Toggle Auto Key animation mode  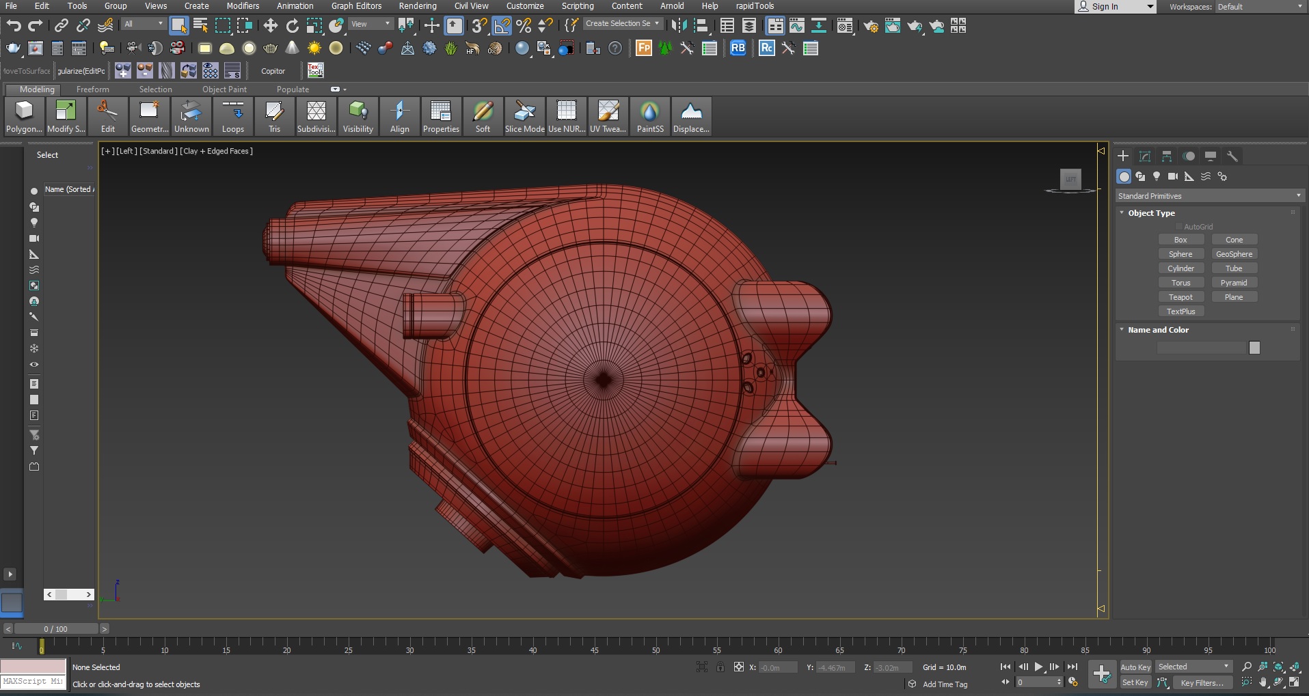[1135, 667]
